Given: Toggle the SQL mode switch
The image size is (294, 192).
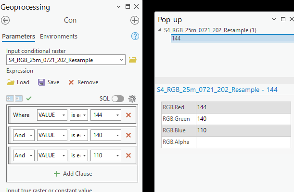Looking at the screenshot, I should 118,99.
